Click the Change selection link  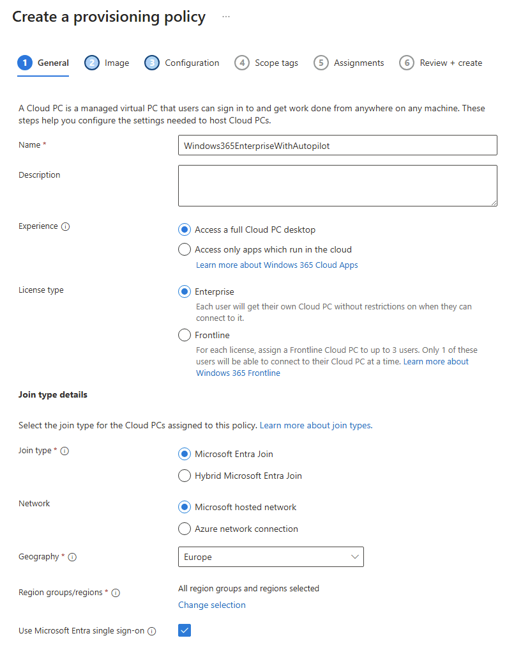pyautogui.click(x=211, y=605)
